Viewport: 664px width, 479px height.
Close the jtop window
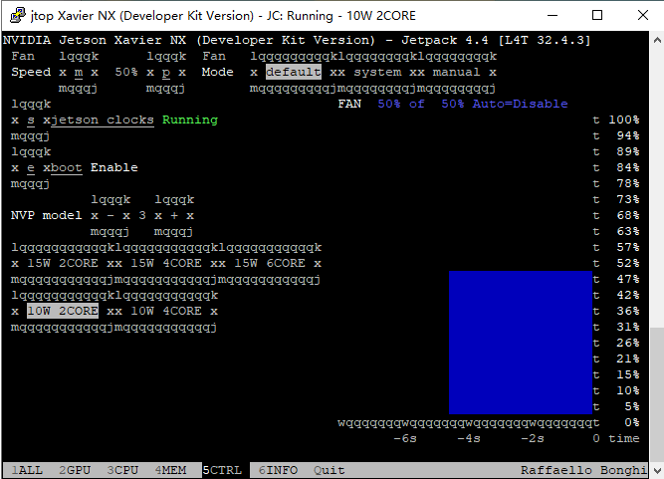click(x=643, y=15)
